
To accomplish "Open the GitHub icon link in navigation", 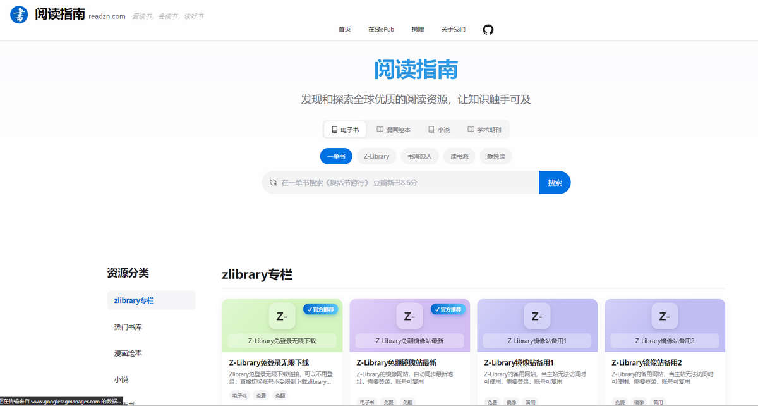I will click(x=488, y=29).
